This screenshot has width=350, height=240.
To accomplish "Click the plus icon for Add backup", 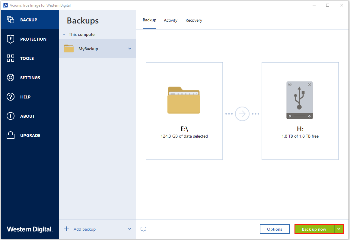I will click(x=66, y=229).
